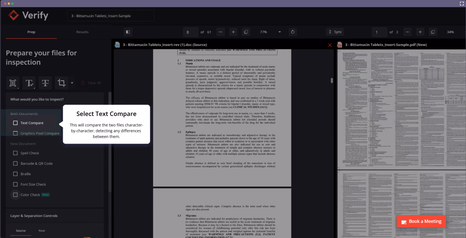
Task: Enable the Braille checkbox
Action: pyautogui.click(x=15, y=174)
